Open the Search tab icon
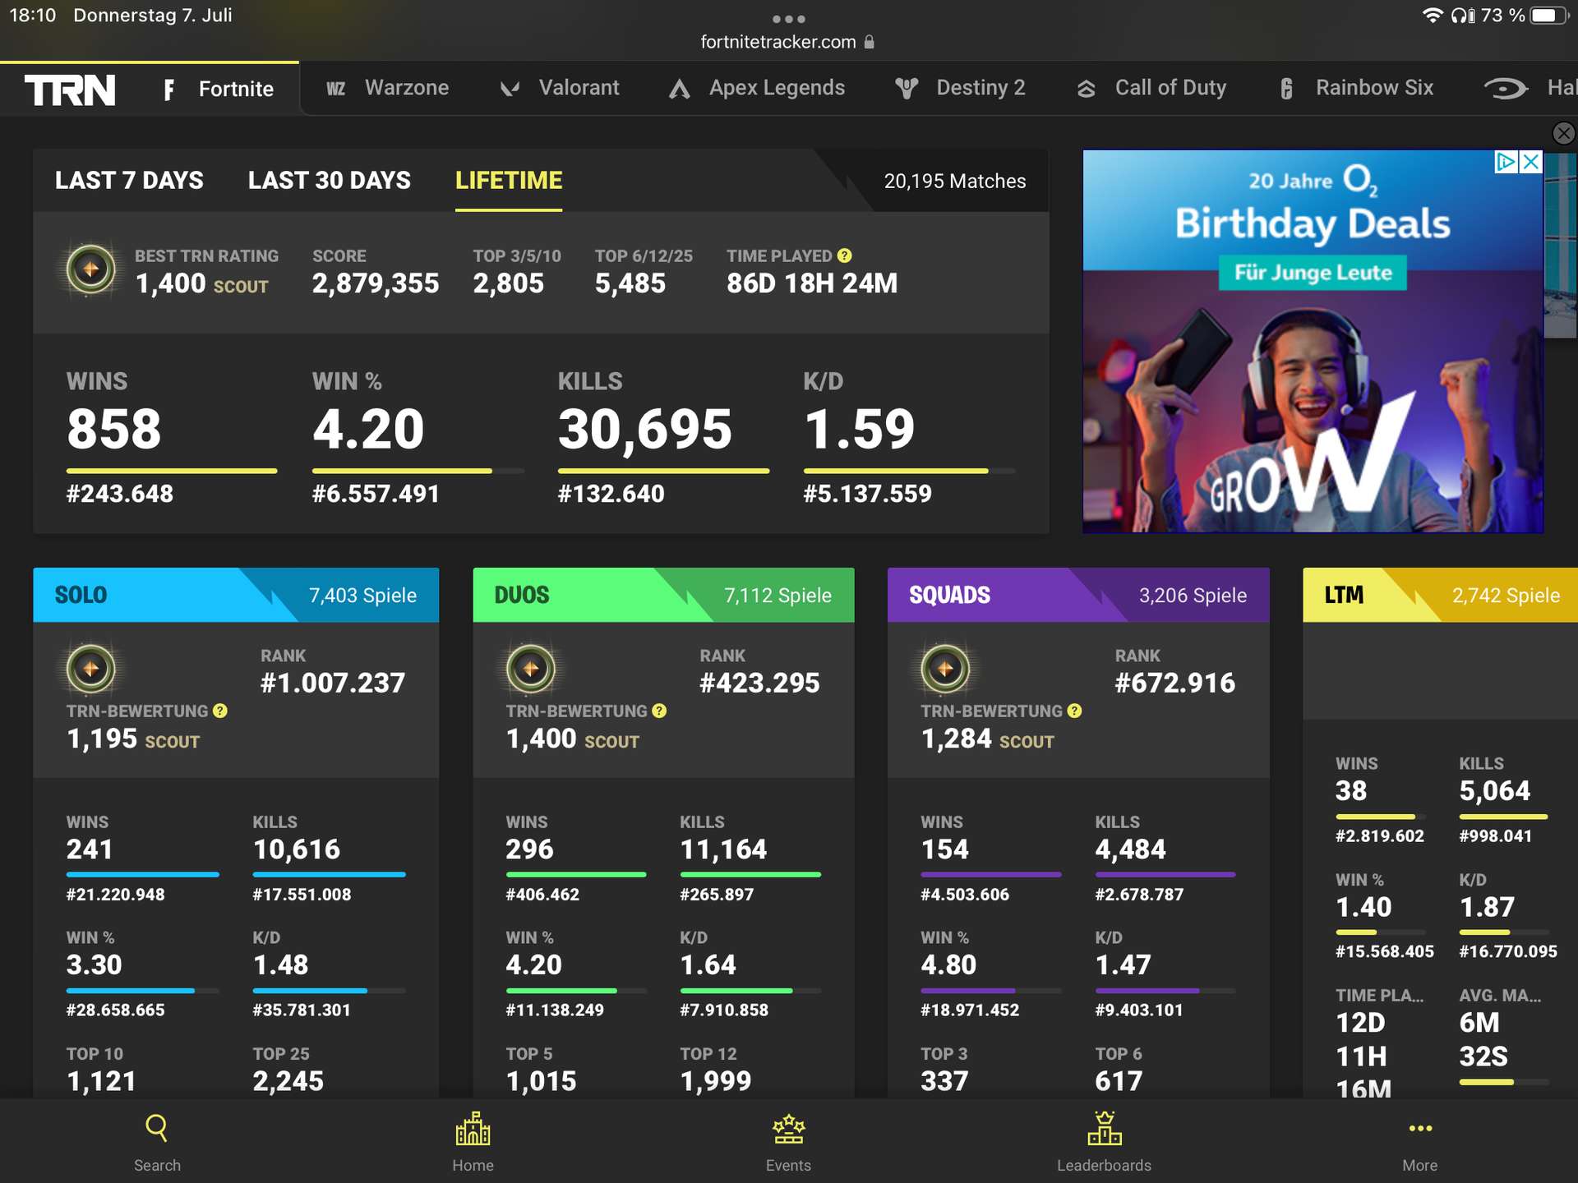 click(x=156, y=1129)
